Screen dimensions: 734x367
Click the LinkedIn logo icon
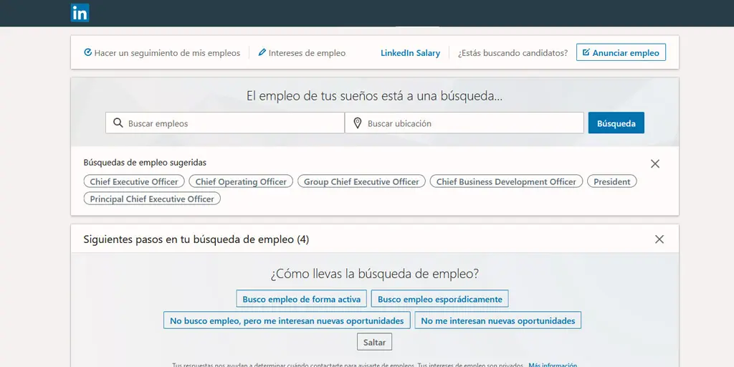[x=80, y=13]
